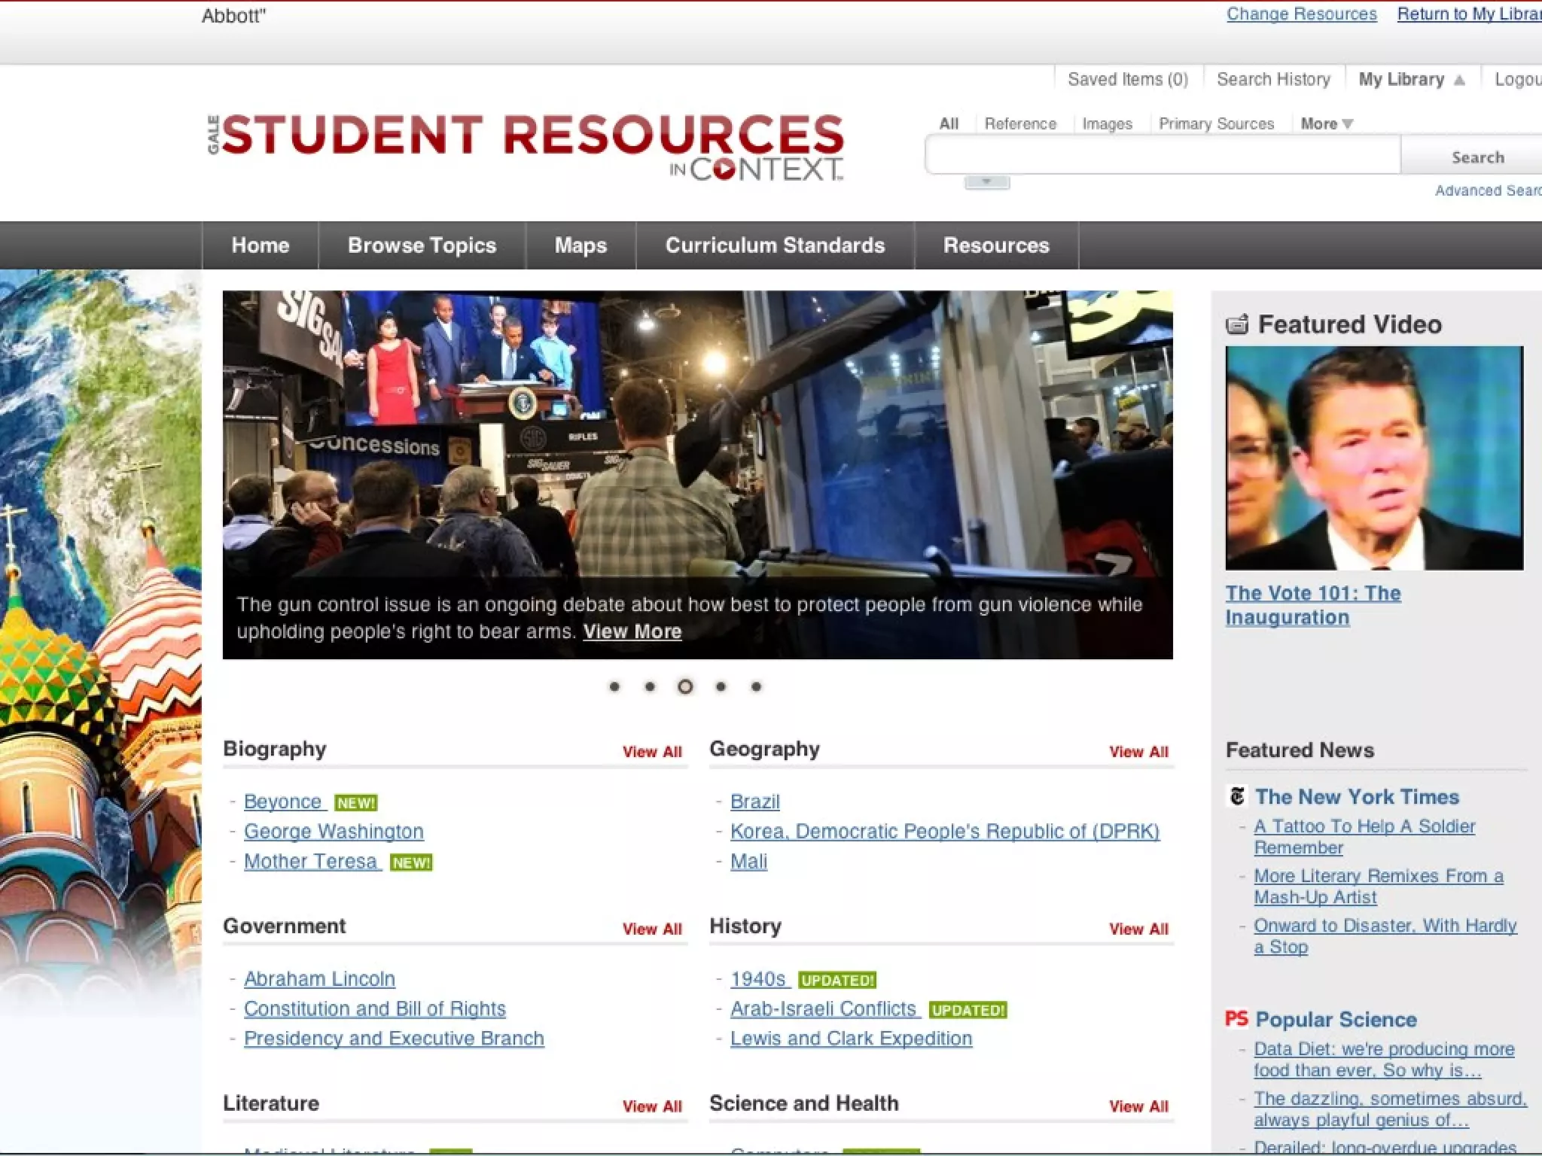Screen dimensions: 1542x1156
Task: Click the Popular Science PS logo
Action: click(x=1236, y=1019)
